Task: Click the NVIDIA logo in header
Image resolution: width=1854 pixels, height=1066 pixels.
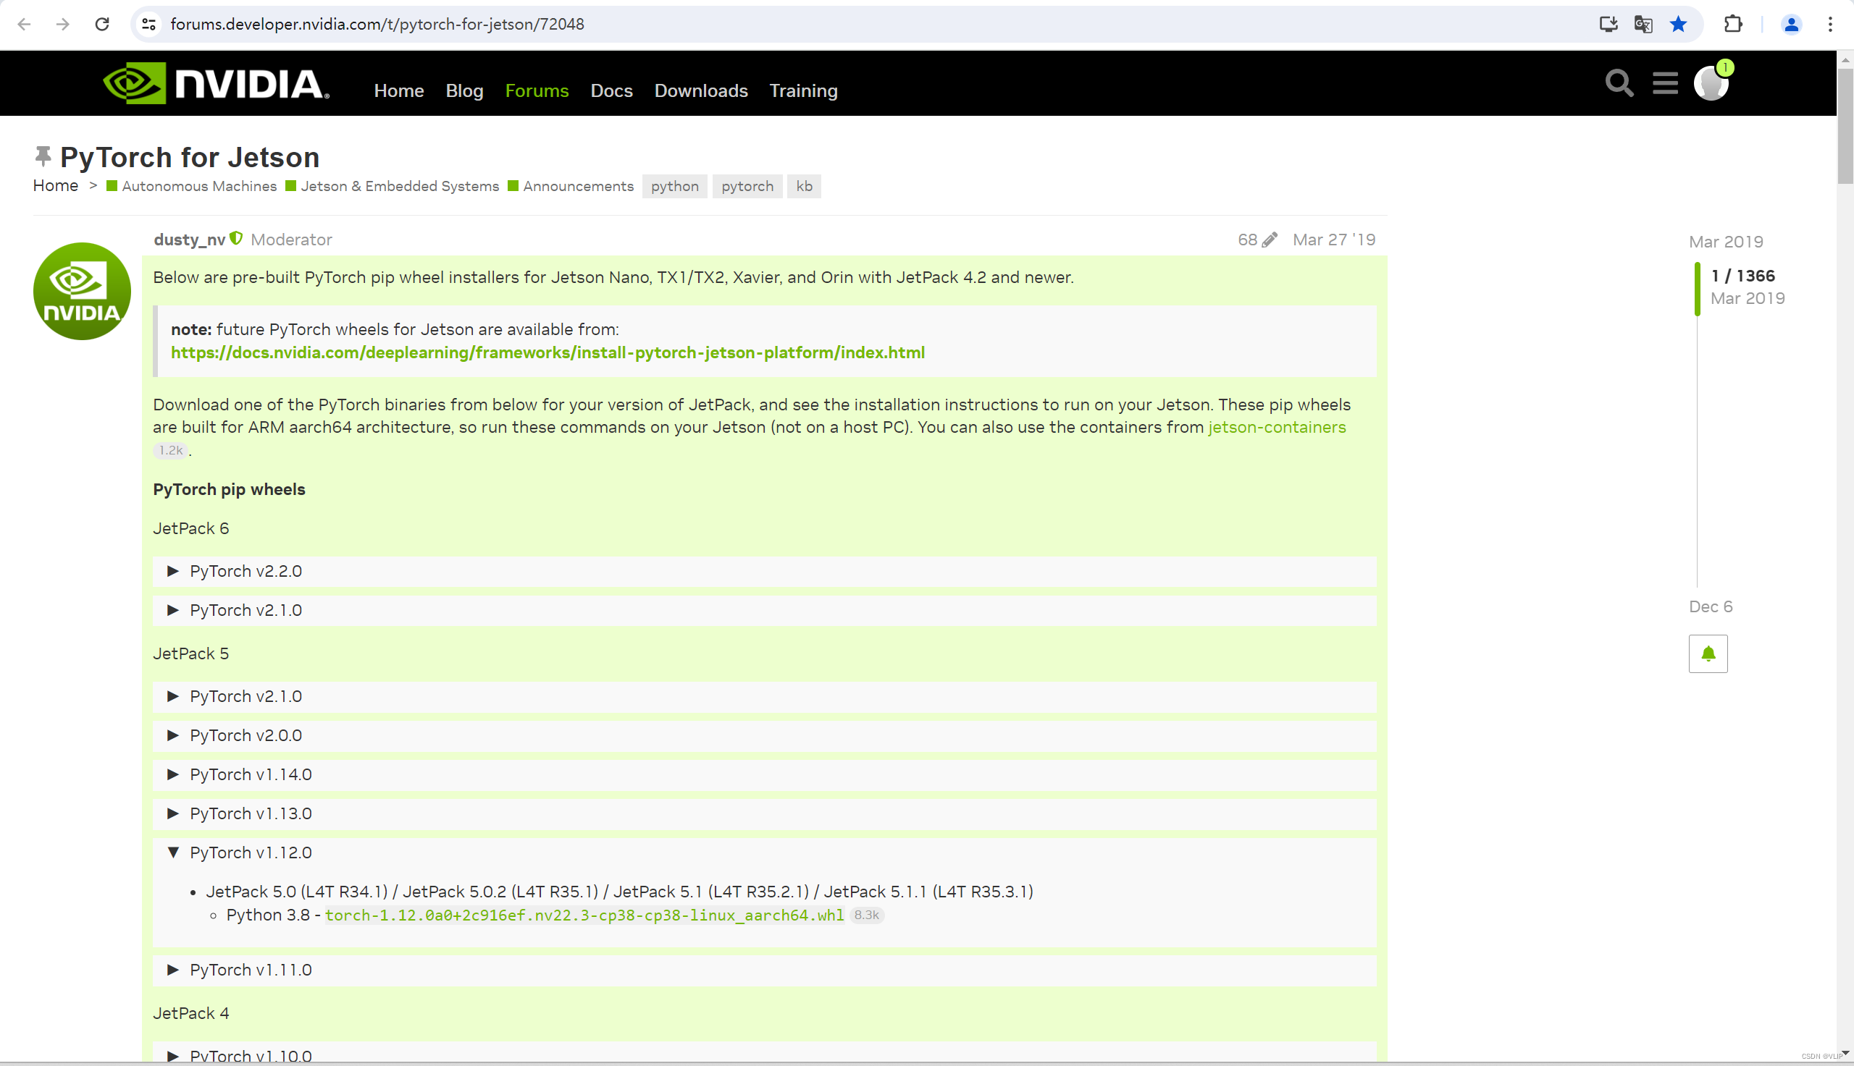Action: 216,83
